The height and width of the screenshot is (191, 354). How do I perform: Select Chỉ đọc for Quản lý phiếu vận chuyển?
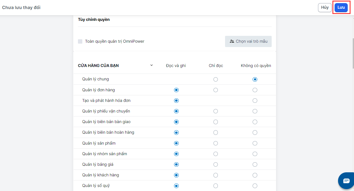tap(216, 111)
